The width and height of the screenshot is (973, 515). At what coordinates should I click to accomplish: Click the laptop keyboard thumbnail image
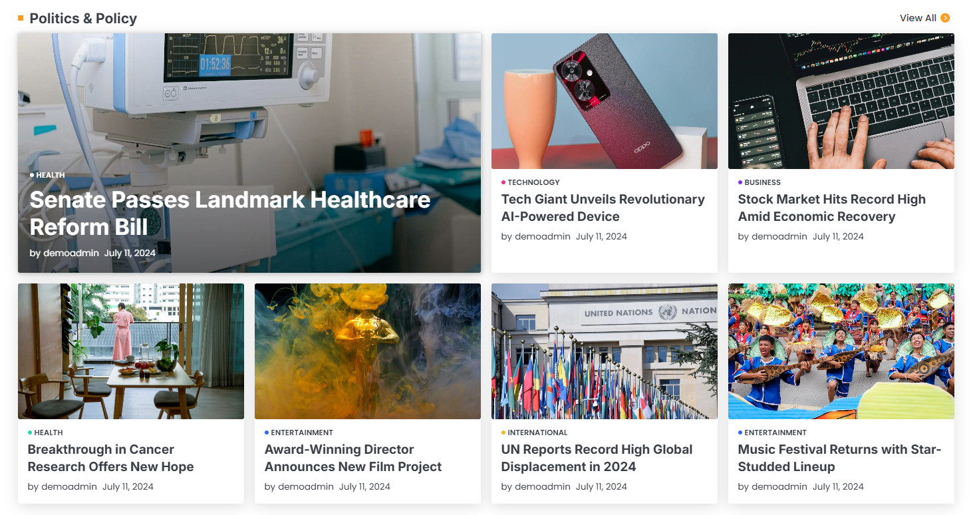click(x=841, y=101)
